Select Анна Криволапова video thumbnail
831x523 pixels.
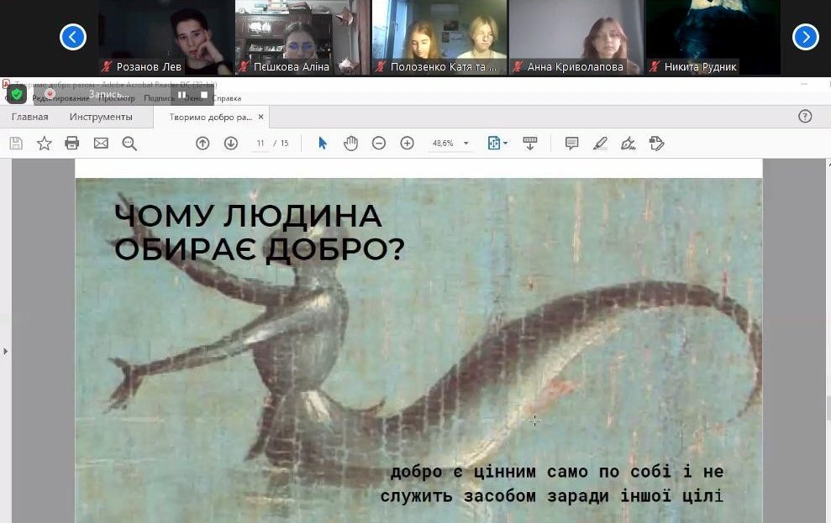pyautogui.click(x=576, y=37)
